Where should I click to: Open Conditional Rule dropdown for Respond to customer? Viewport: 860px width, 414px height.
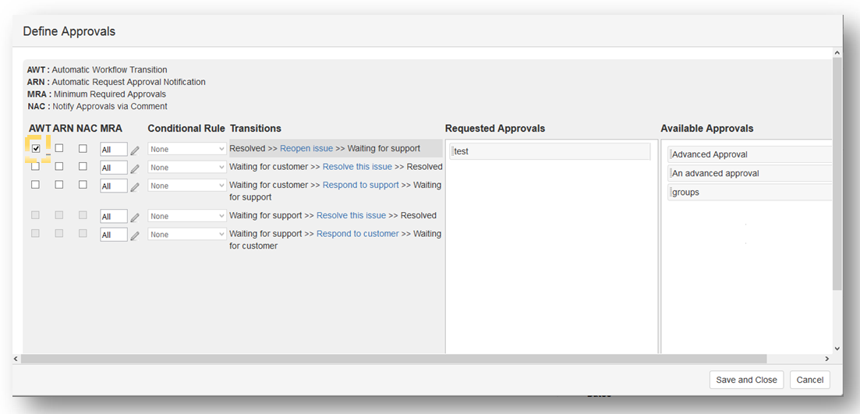(187, 235)
